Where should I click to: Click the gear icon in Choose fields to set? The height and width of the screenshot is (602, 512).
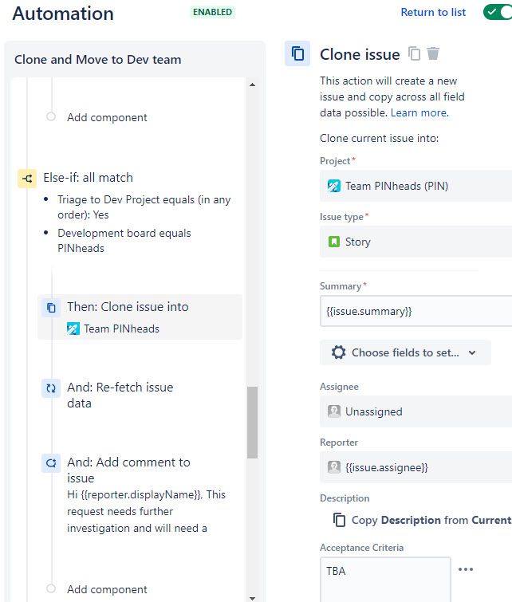338,352
